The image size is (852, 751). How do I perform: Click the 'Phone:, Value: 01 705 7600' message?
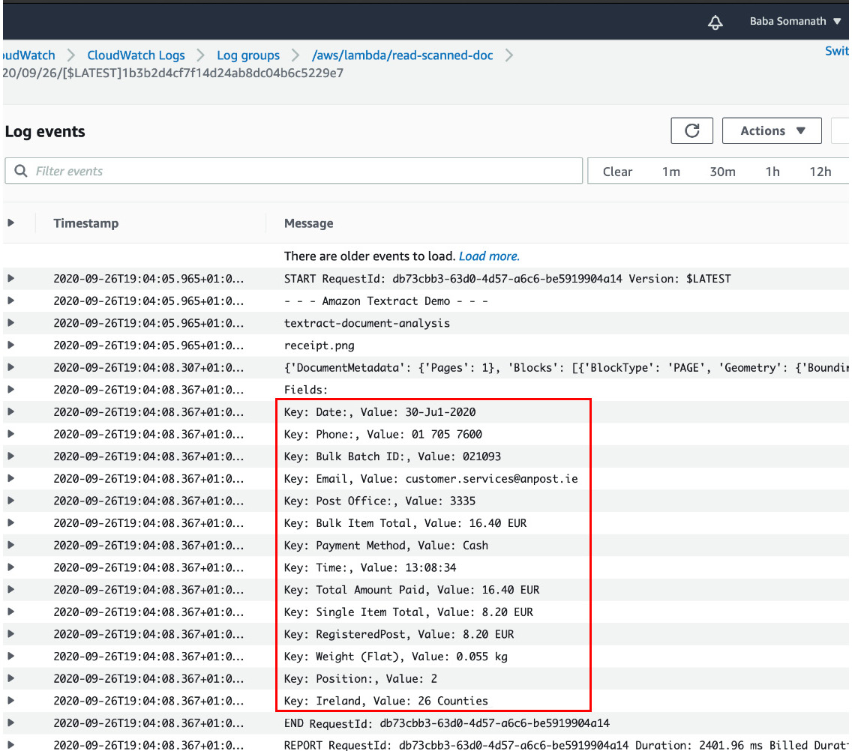(x=383, y=435)
